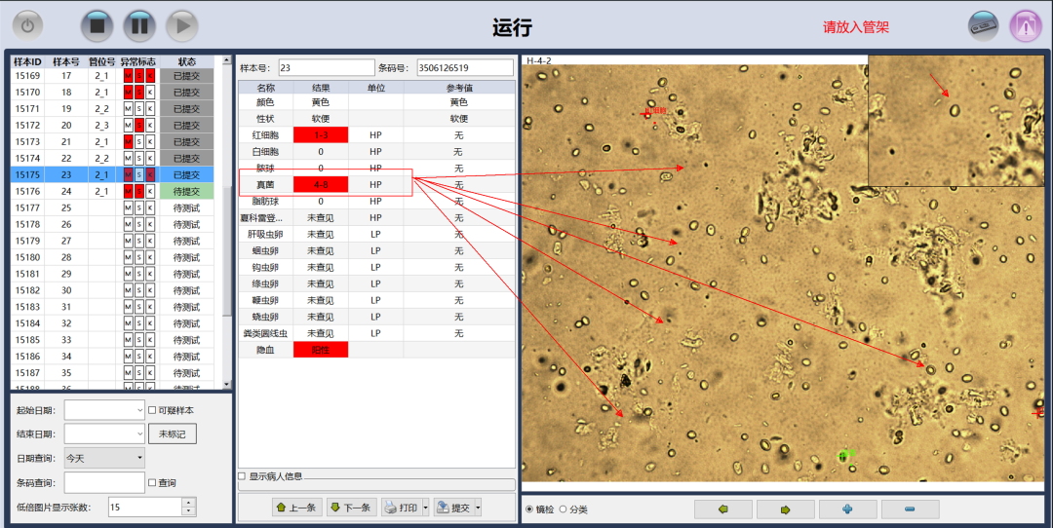Viewport: 1053px width, 528px height.
Task: Click the S flag of sample 15170
Action: click(x=139, y=92)
